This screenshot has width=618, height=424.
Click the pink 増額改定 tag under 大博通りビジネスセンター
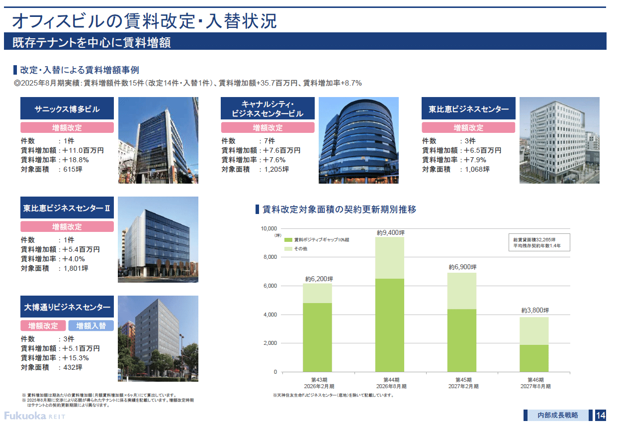coord(43,326)
